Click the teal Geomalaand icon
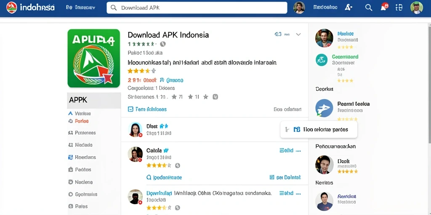 coord(321,60)
